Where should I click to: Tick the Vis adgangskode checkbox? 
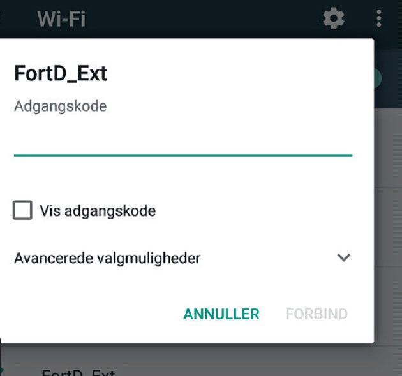point(22,210)
